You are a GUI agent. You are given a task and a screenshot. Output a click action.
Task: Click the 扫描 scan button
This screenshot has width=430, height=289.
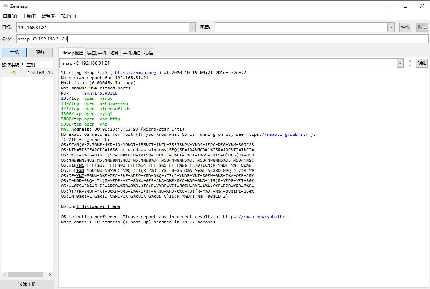(x=405, y=28)
